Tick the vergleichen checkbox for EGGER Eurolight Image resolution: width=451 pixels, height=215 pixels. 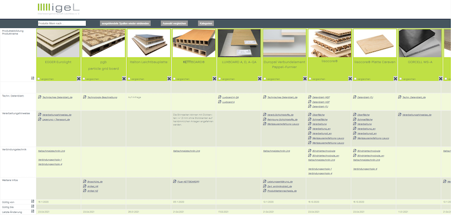(x=39, y=78)
